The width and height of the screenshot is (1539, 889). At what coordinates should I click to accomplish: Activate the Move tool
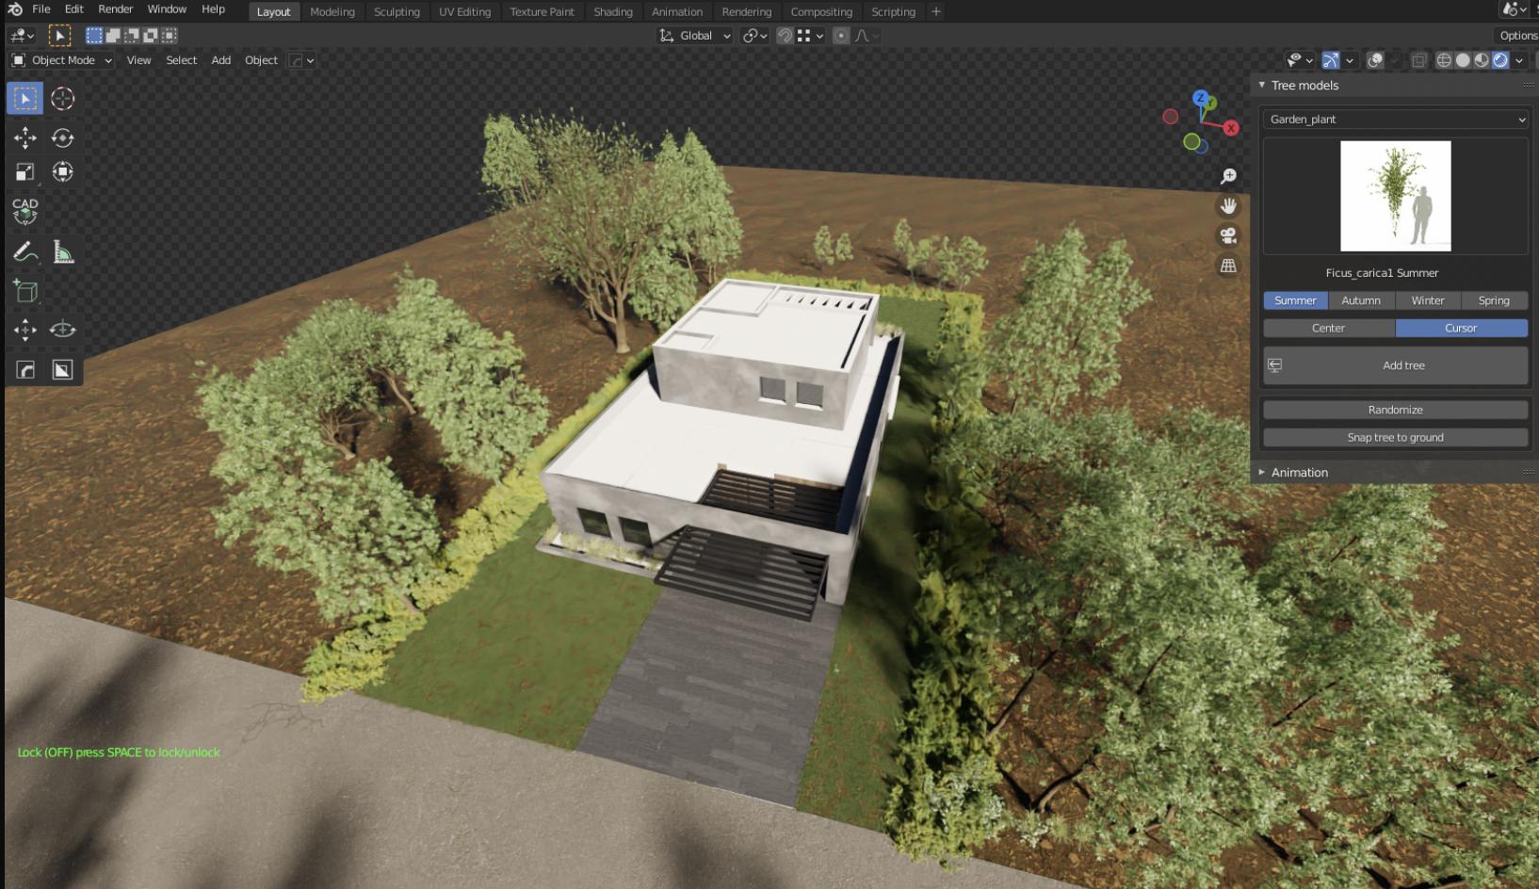tap(25, 137)
